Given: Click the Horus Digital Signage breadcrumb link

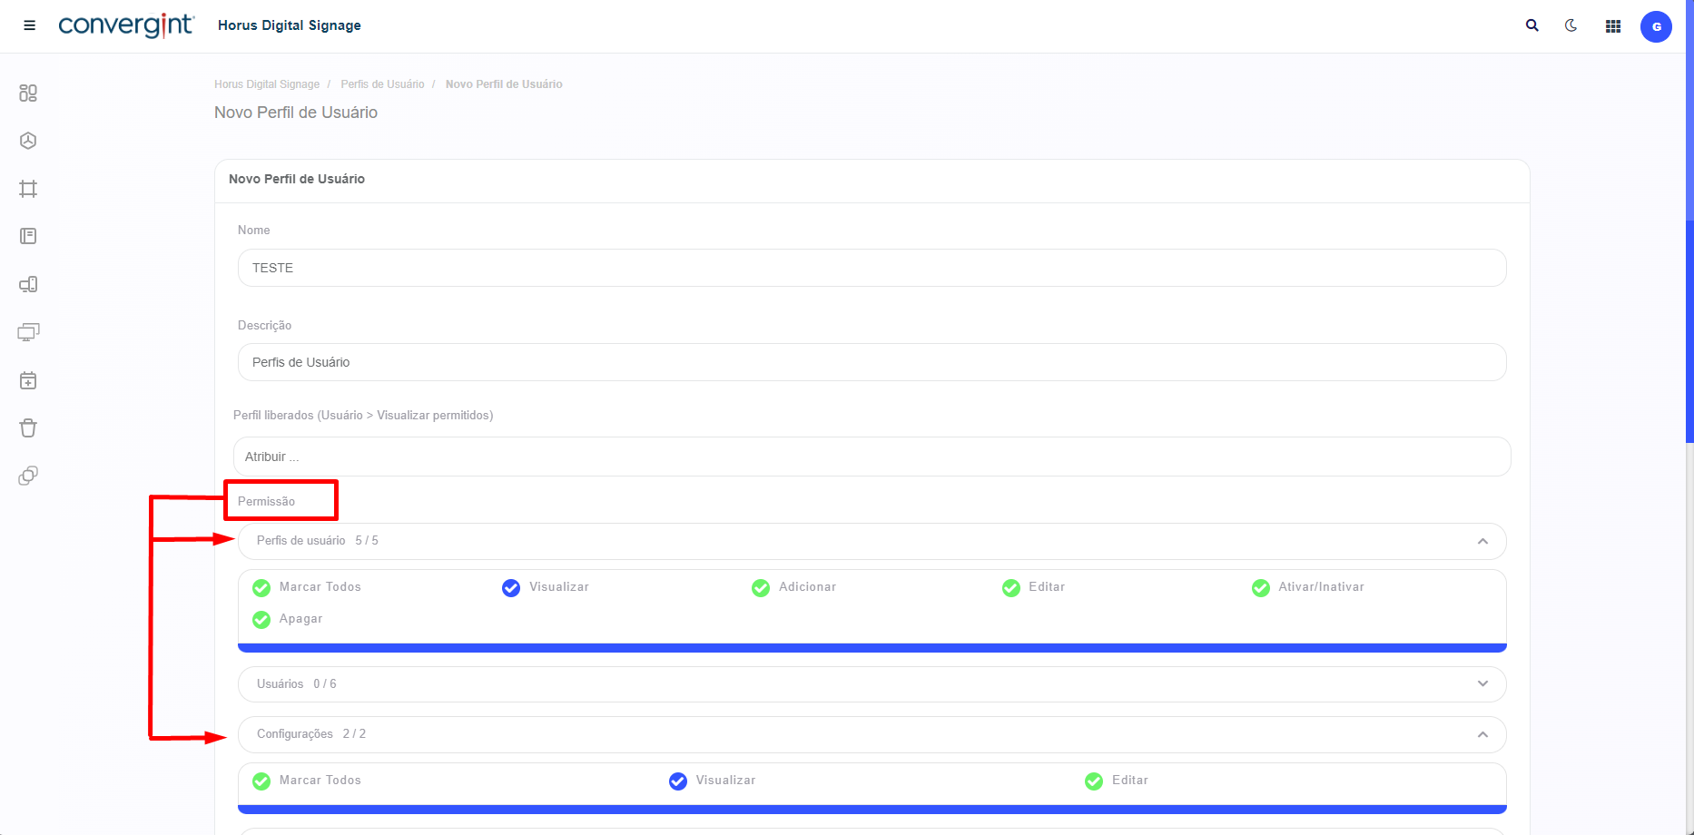Looking at the screenshot, I should (x=267, y=84).
